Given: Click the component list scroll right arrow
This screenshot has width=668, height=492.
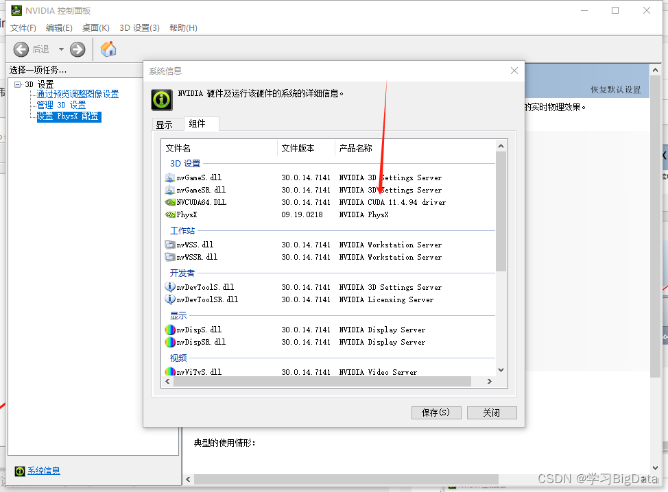Looking at the screenshot, I should coord(490,382).
